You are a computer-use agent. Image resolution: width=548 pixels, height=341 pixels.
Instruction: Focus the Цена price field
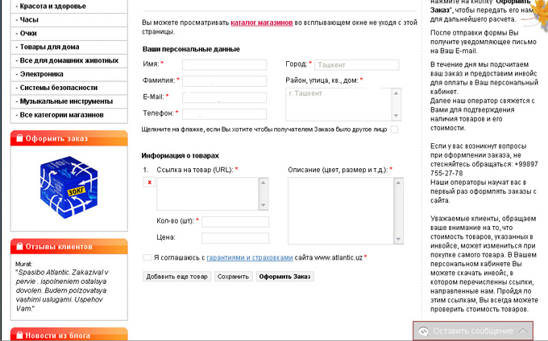(235, 238)
